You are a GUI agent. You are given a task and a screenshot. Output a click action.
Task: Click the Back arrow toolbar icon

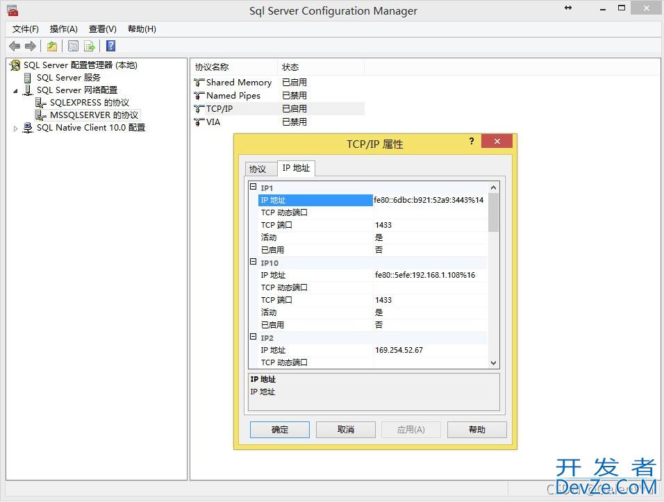(x=15, y=46)
